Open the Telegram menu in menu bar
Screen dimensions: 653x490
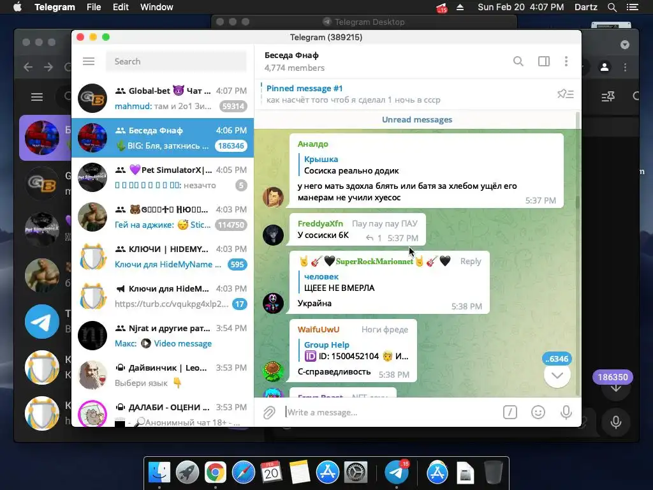click(x=55, y=7)
